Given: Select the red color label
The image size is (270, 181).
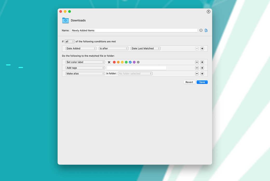Looking at the screenshot, I should [x=114, y=62].
